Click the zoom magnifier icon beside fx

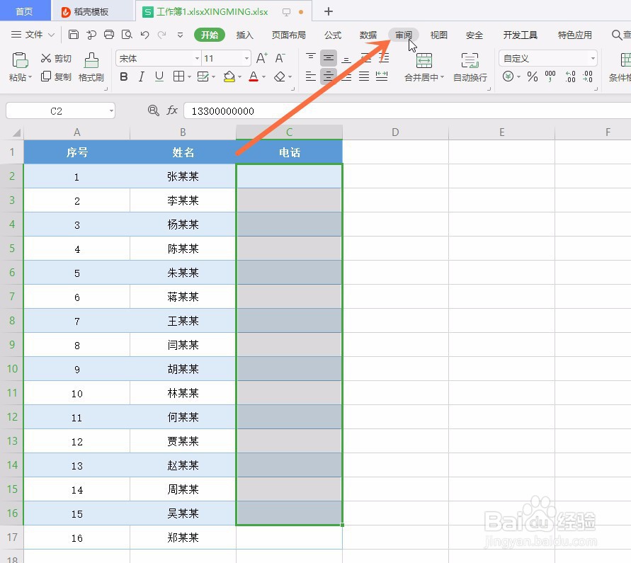click(x=153, y=110)
